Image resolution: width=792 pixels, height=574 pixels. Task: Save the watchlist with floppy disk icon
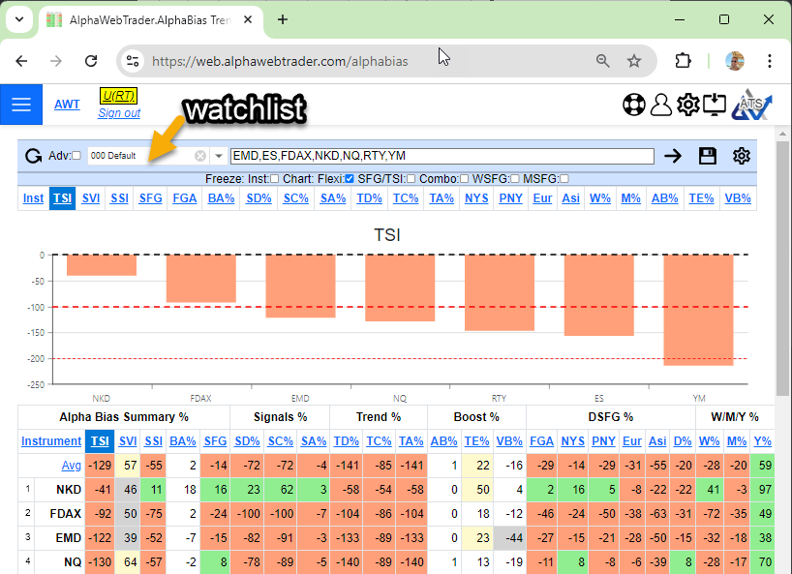708,156
